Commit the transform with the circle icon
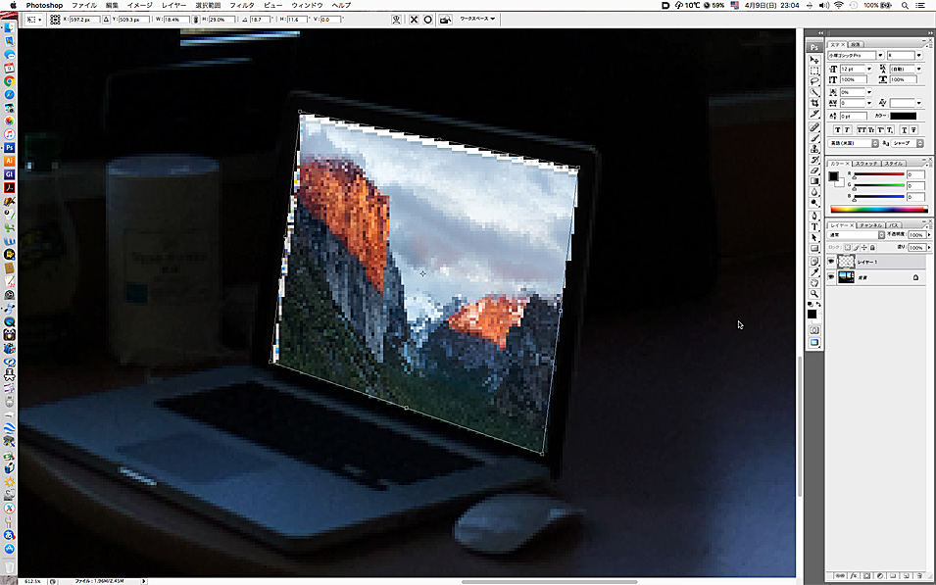Screen dimensions: 936x585 (428, 19)
